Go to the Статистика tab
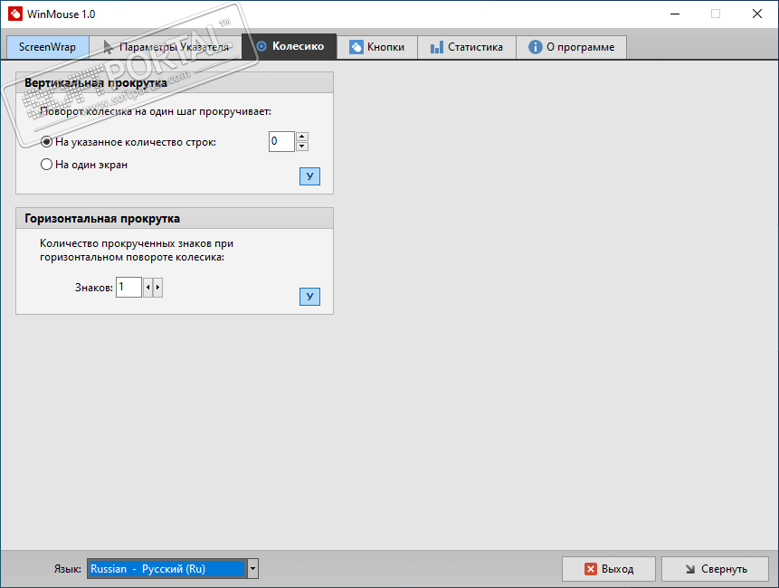 tap(467, 47)
